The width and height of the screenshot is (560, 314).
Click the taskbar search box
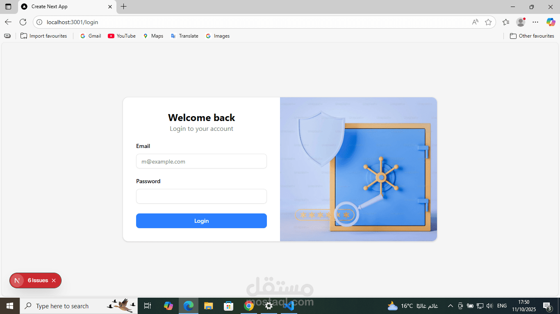pyautogui.click(x=79, y=306)
